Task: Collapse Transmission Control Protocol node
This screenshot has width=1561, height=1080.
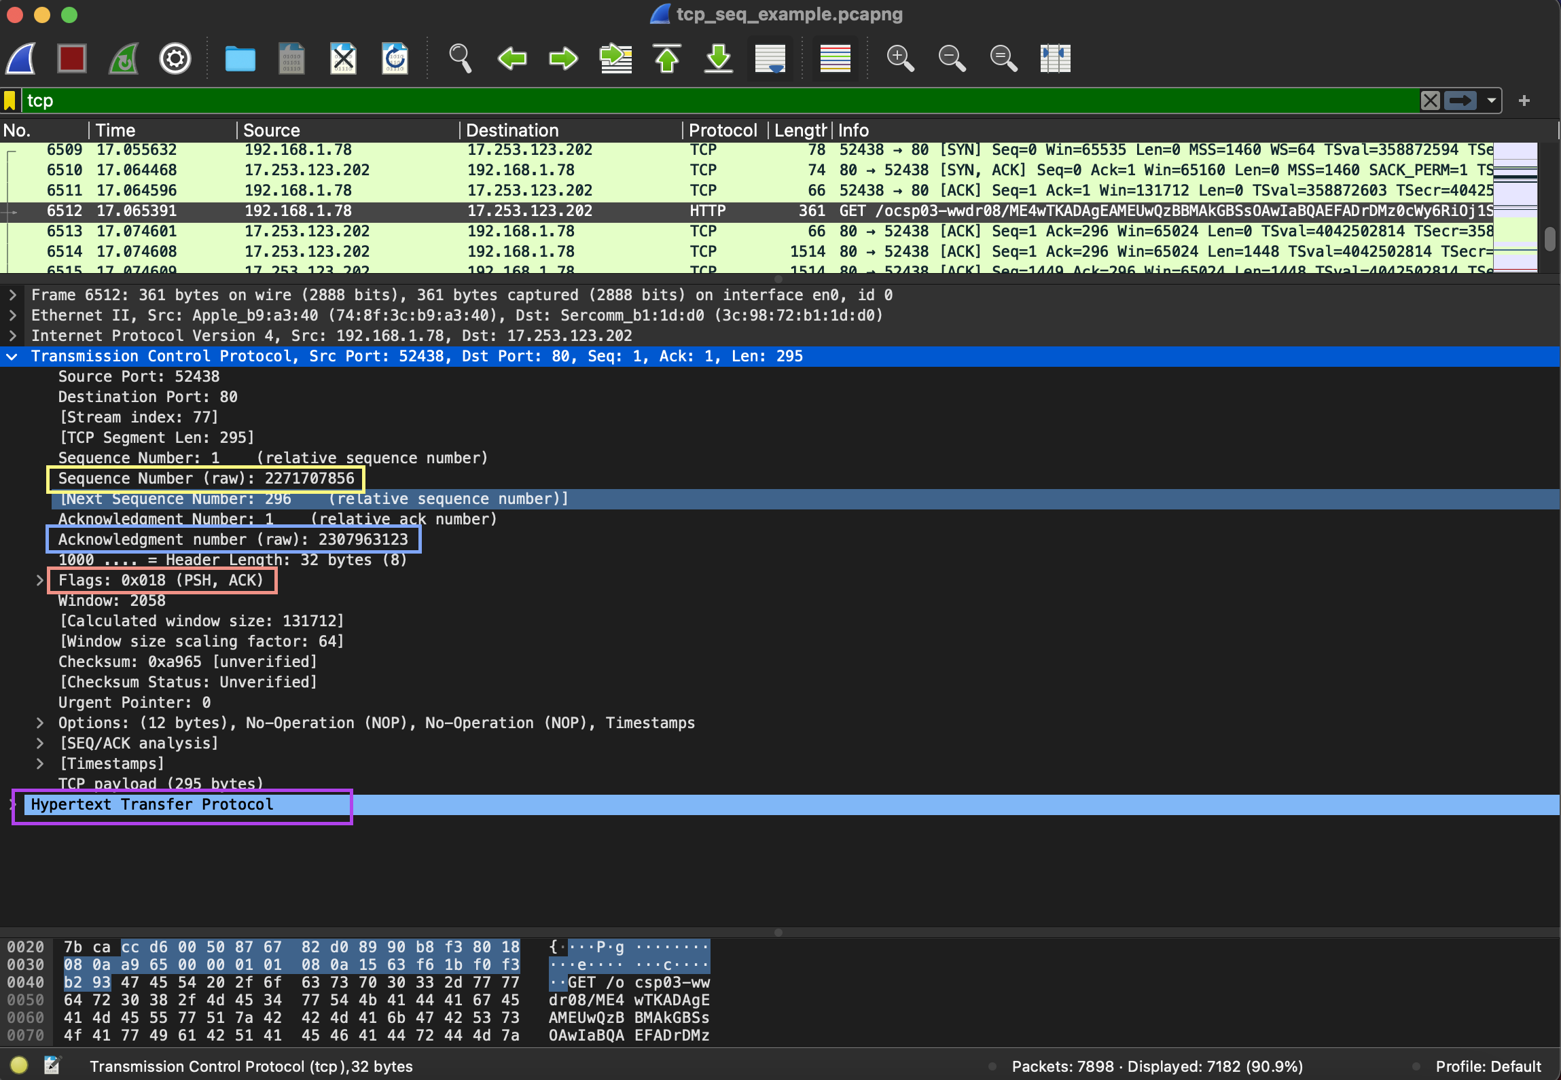Action: click(x=12, y=356)
